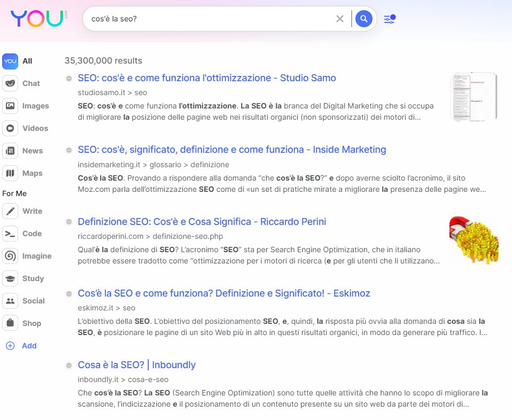
Task: Click the Add apps link text
Action: point(29,346)
